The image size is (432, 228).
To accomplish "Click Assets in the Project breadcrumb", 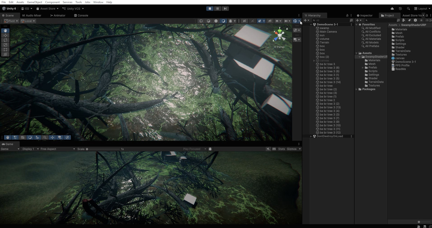I will [393, 25].
